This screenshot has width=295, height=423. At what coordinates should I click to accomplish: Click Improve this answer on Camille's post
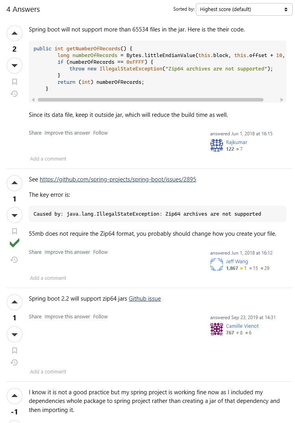67,316
